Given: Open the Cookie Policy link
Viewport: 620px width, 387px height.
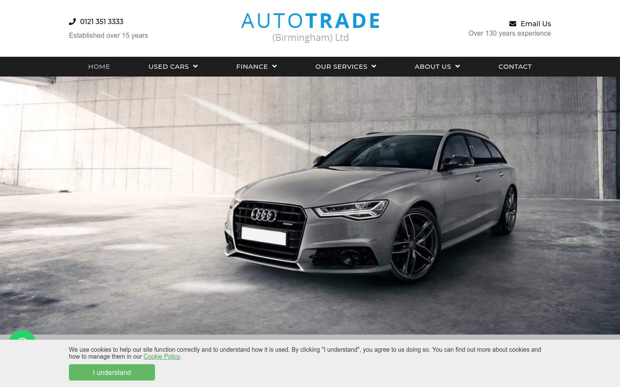Looking at the screenshot, I should point(161,356).
